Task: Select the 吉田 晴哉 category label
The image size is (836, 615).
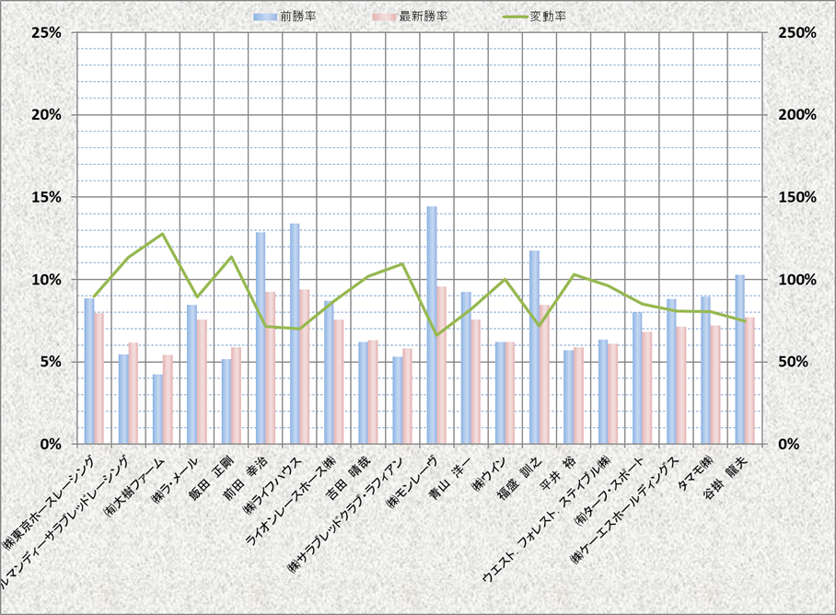Action: (x=354, y=475)
